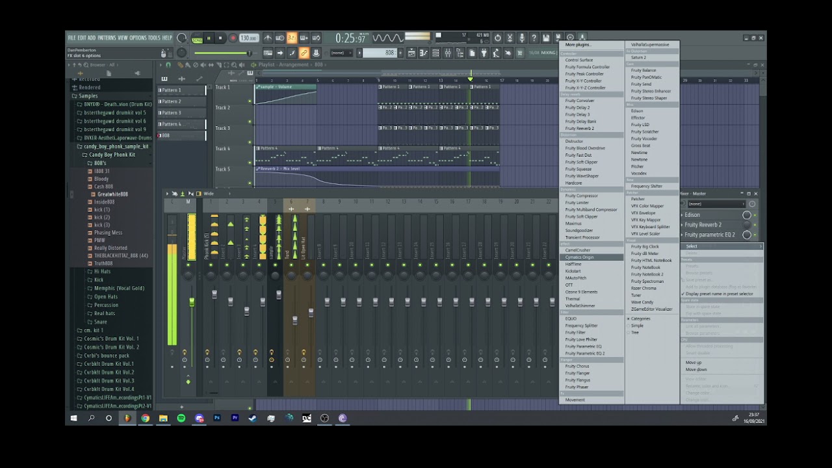Open Spotify from the taskbar
The width and height of the screenshot is (832, 468).
click(181, 419)
